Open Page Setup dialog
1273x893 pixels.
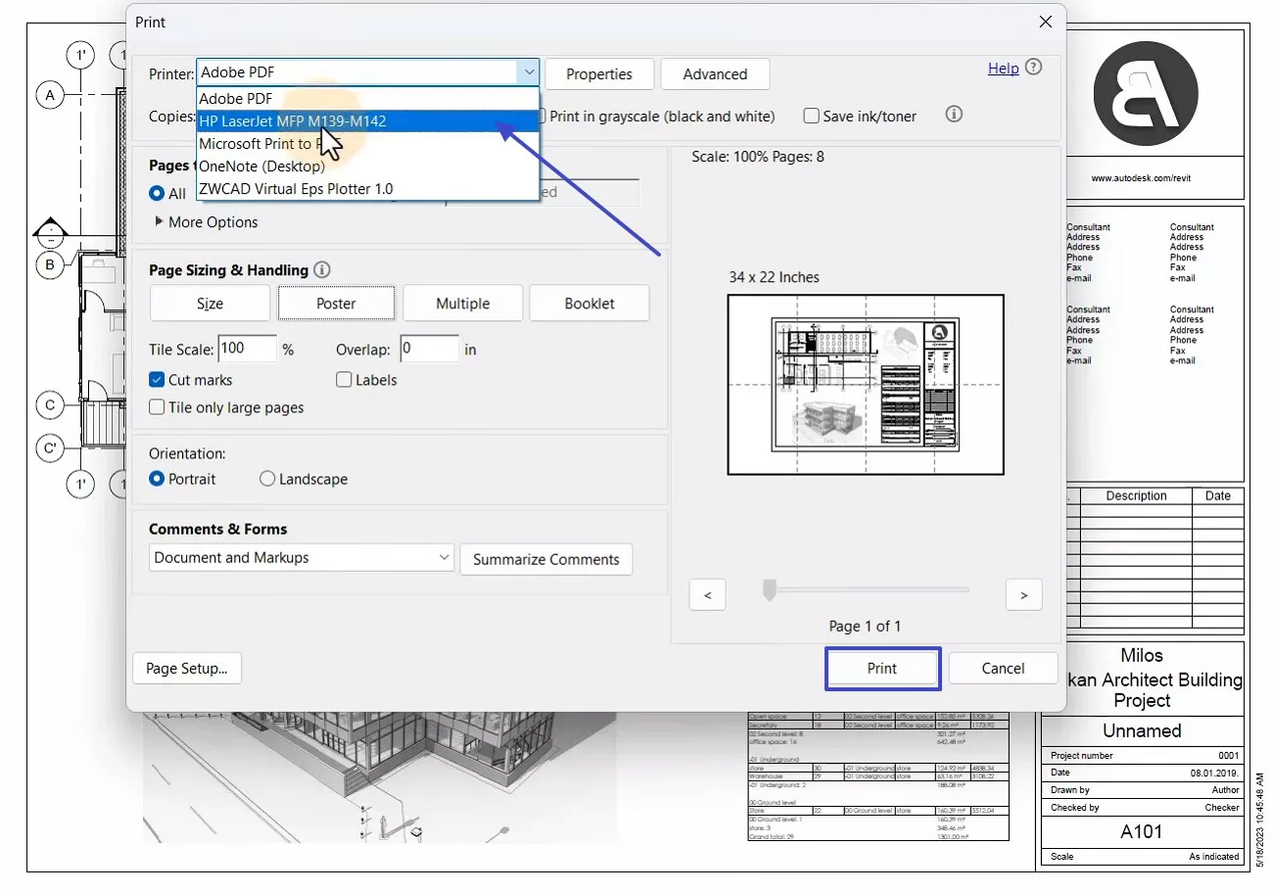tap(186, 668)
